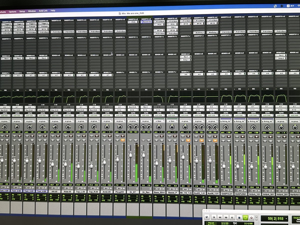Click input monitor button on the HH.05 track

(x=53, y=136)
